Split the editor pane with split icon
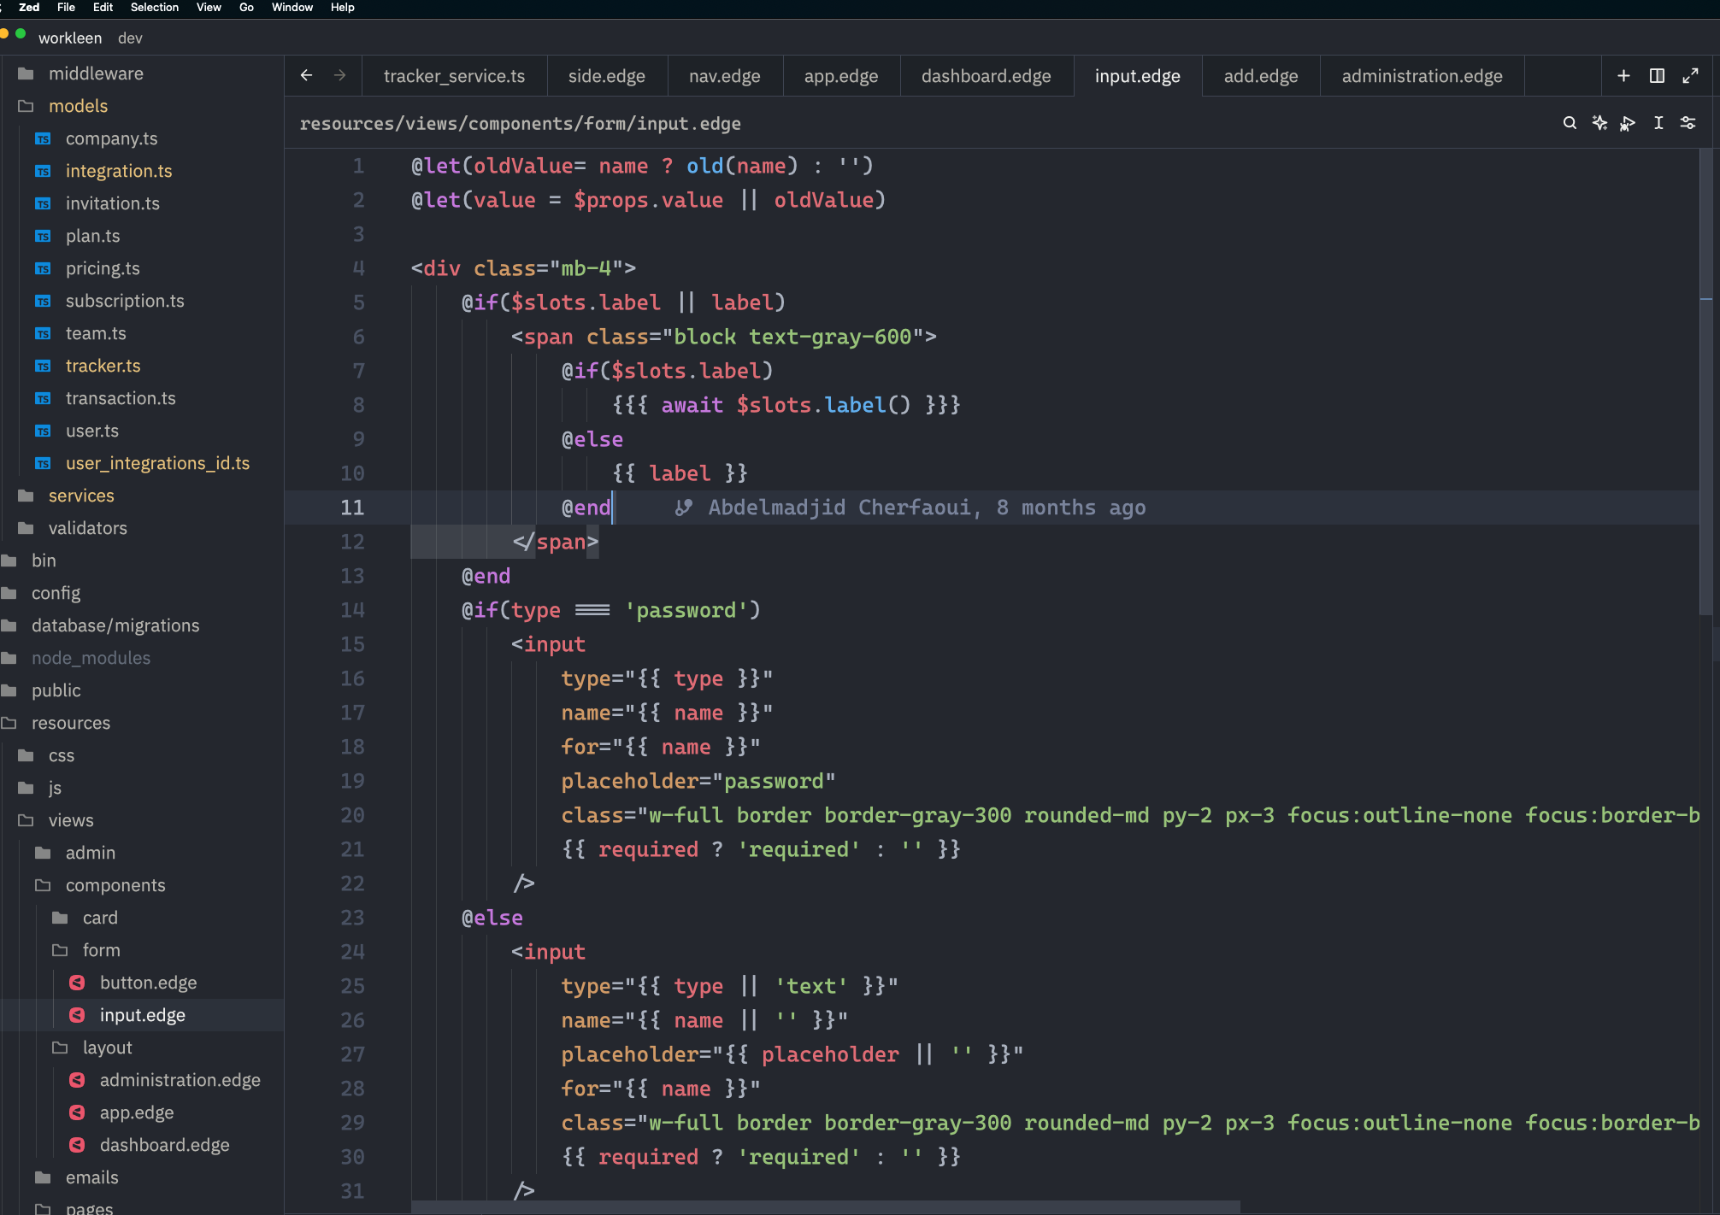The image size is (1720, 1215). (x=1657, y=76)
